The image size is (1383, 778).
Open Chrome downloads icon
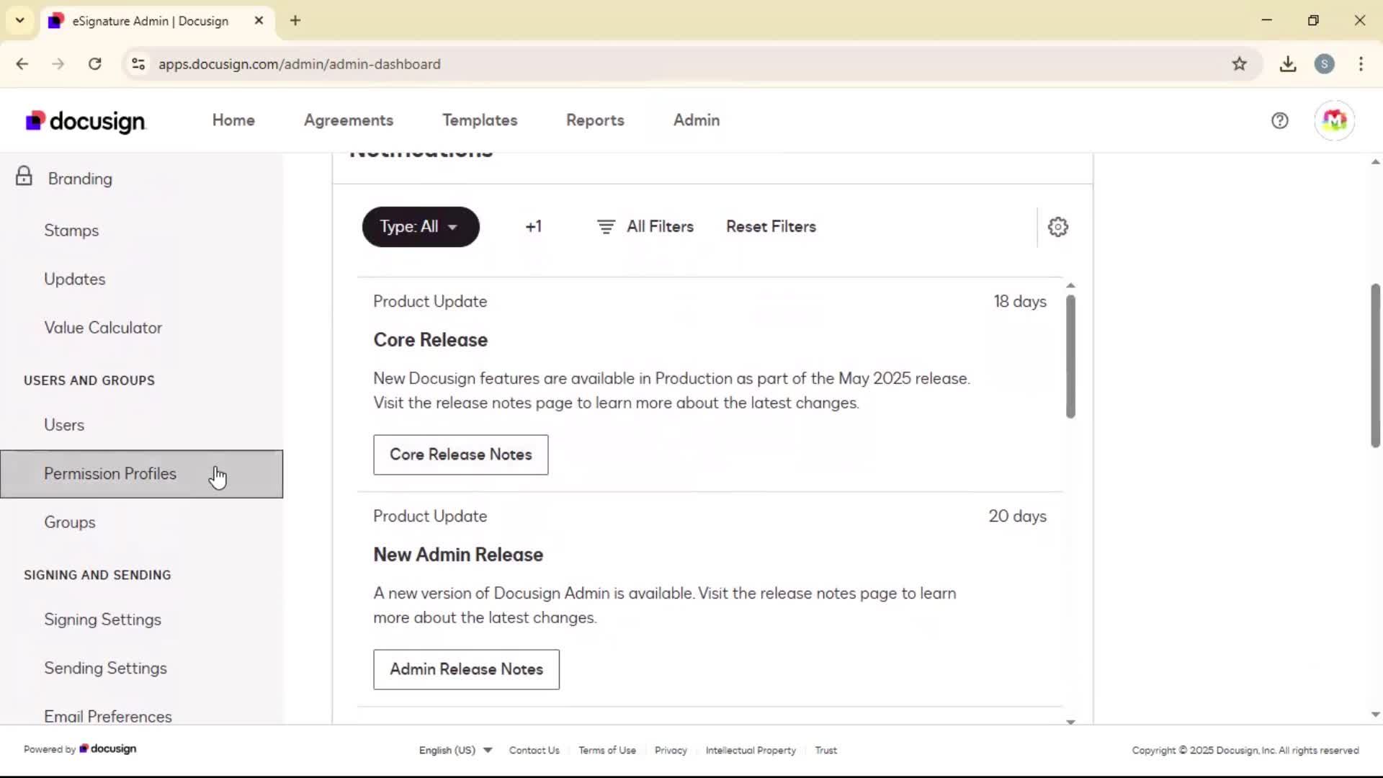coord(1288,64)
